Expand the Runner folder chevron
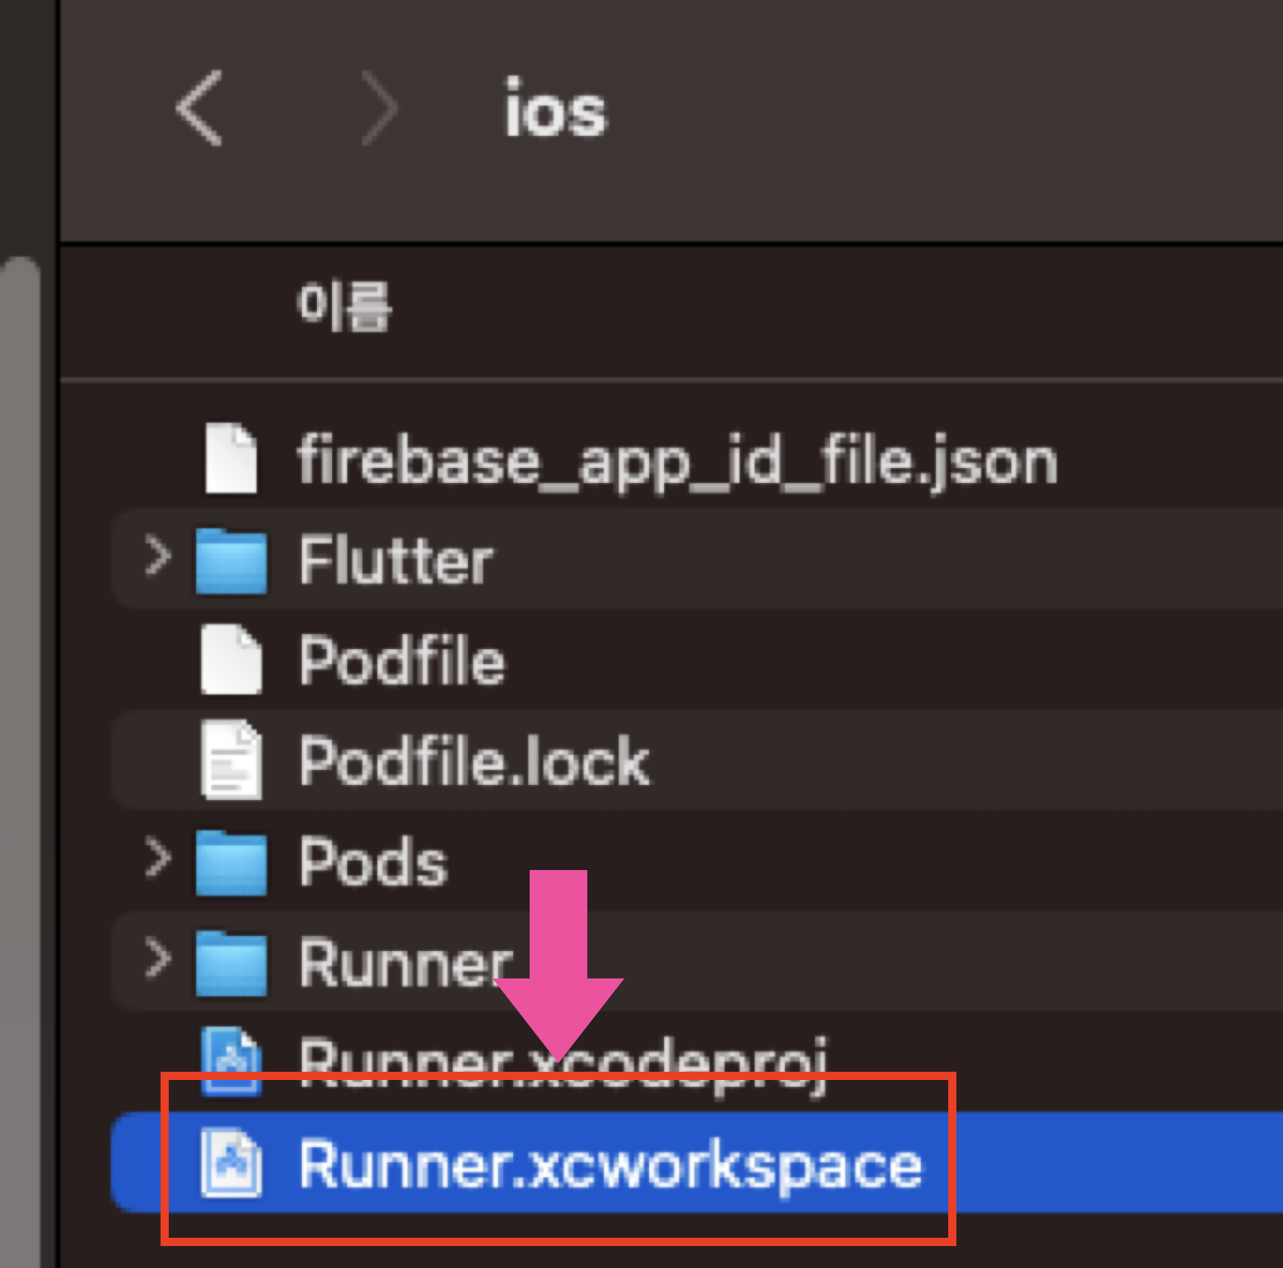The width and height of the screenshot is (1283, 1268). (158, 959)
